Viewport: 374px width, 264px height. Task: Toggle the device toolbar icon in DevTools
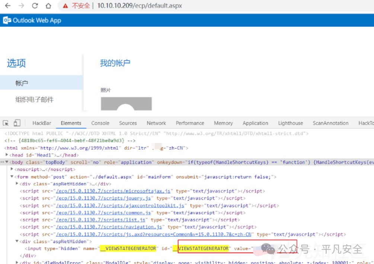click(x=17, y=123)
